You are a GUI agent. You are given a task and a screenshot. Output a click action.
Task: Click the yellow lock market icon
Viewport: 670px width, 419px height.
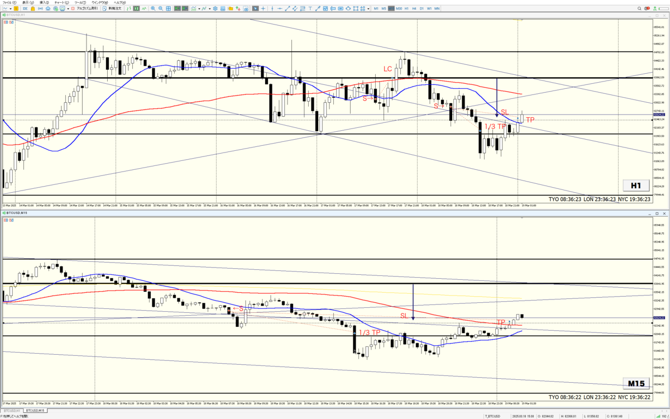[x=33, y=8]
